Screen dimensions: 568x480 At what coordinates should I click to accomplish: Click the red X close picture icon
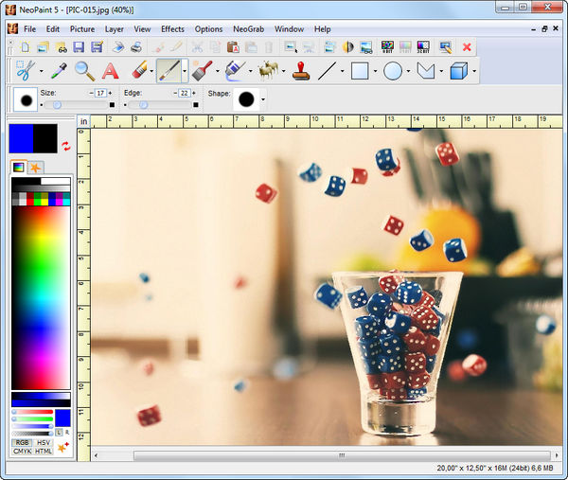tap(467, 46)
